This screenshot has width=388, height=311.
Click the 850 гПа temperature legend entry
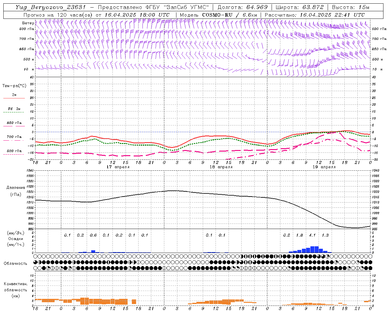coord(14,123)
